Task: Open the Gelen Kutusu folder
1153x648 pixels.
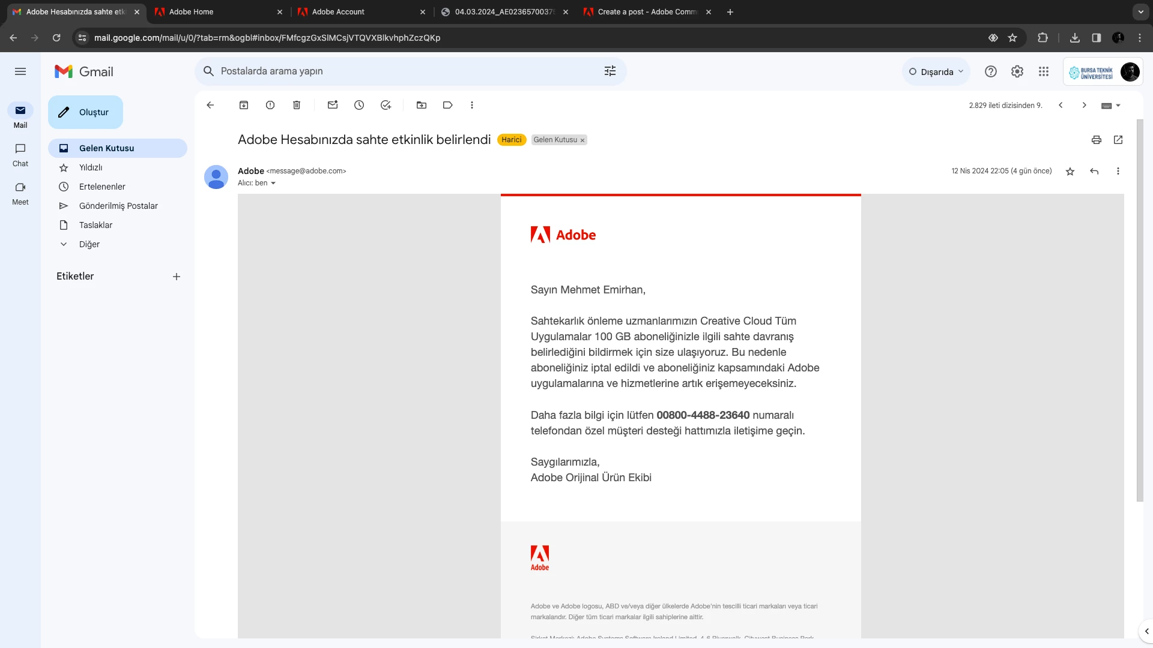Action: coord(118,148)
